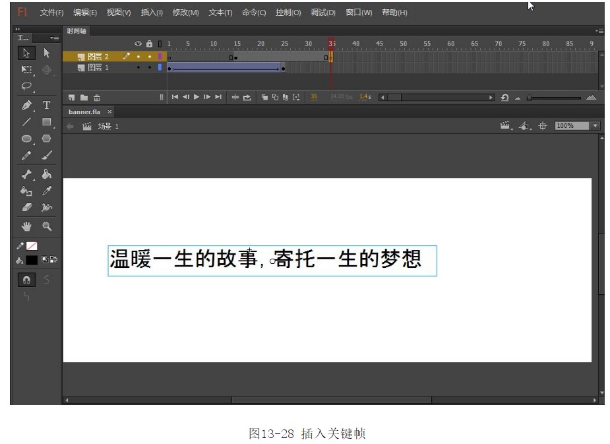The width and height of the screenshot is (610, 444).
Task: Open the 修改(M) menu
Action: [x=185, y=13]
